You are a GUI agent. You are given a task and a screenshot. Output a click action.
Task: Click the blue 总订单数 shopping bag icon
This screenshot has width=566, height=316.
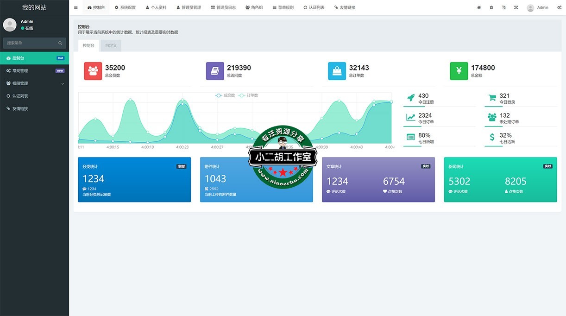(x=337, y=71)
